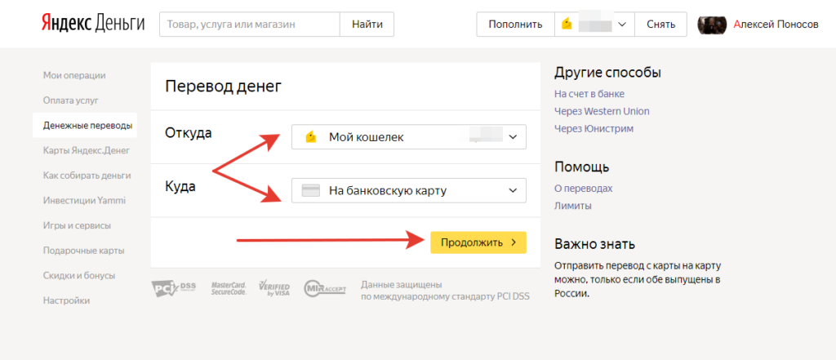Click the 'Найти' search button
Screen dimensions: 836x360
click(367, 24)
